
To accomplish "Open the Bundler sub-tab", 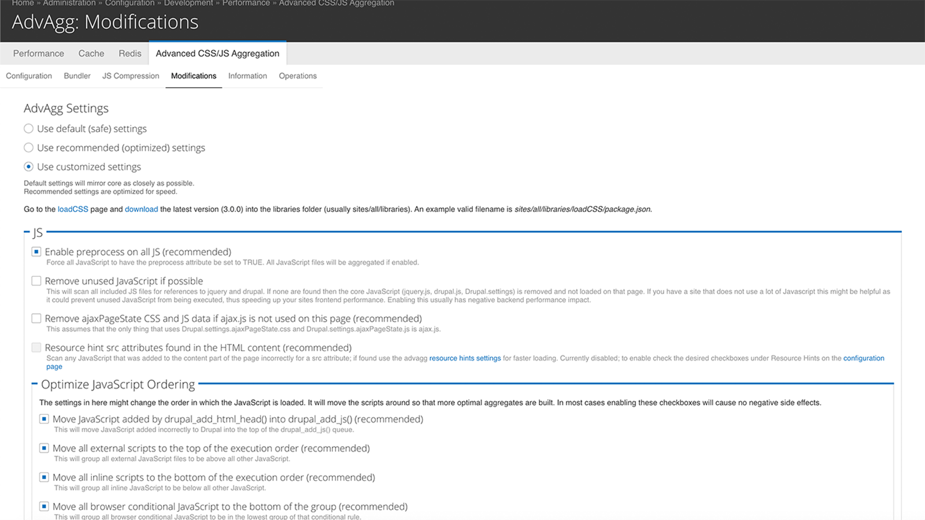I will click(x=77, y=76).
